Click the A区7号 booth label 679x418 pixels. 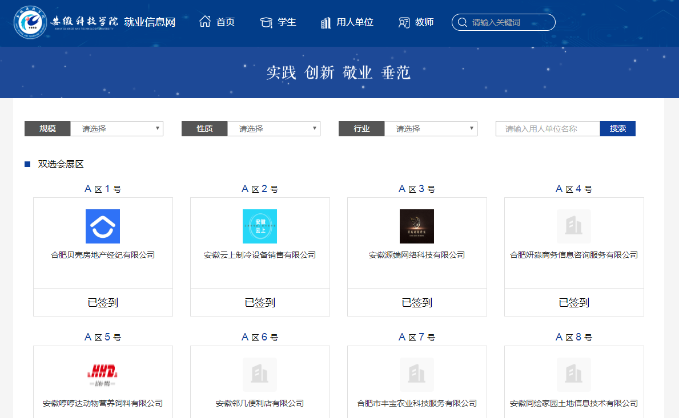tap(416, 337)
